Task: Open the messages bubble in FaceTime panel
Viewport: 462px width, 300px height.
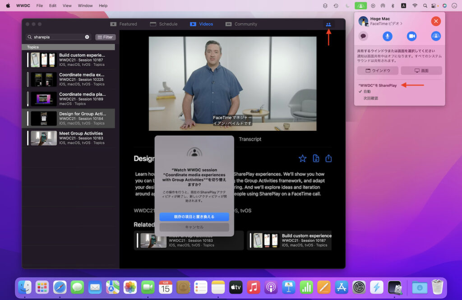Action: click(x=363, y=36)
